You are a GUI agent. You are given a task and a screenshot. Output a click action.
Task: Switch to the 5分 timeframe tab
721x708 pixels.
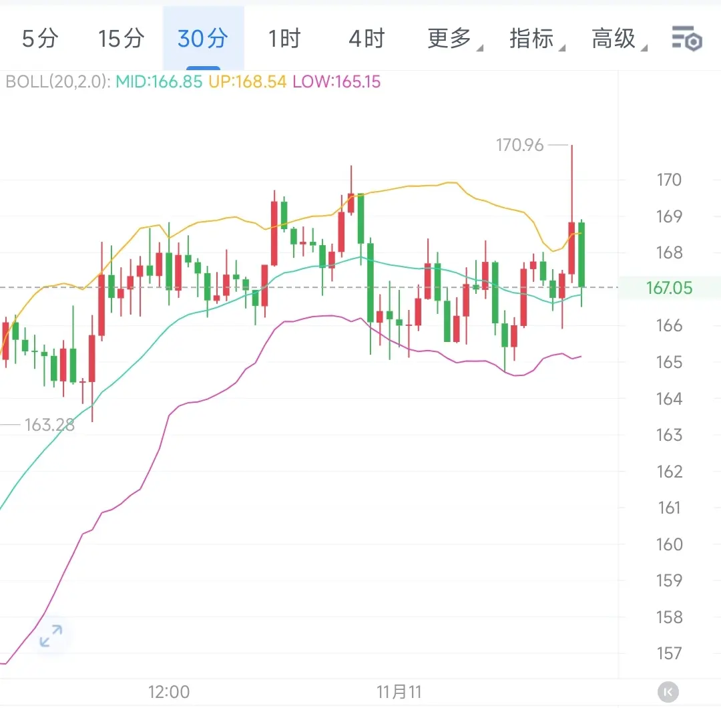(40, 39)
